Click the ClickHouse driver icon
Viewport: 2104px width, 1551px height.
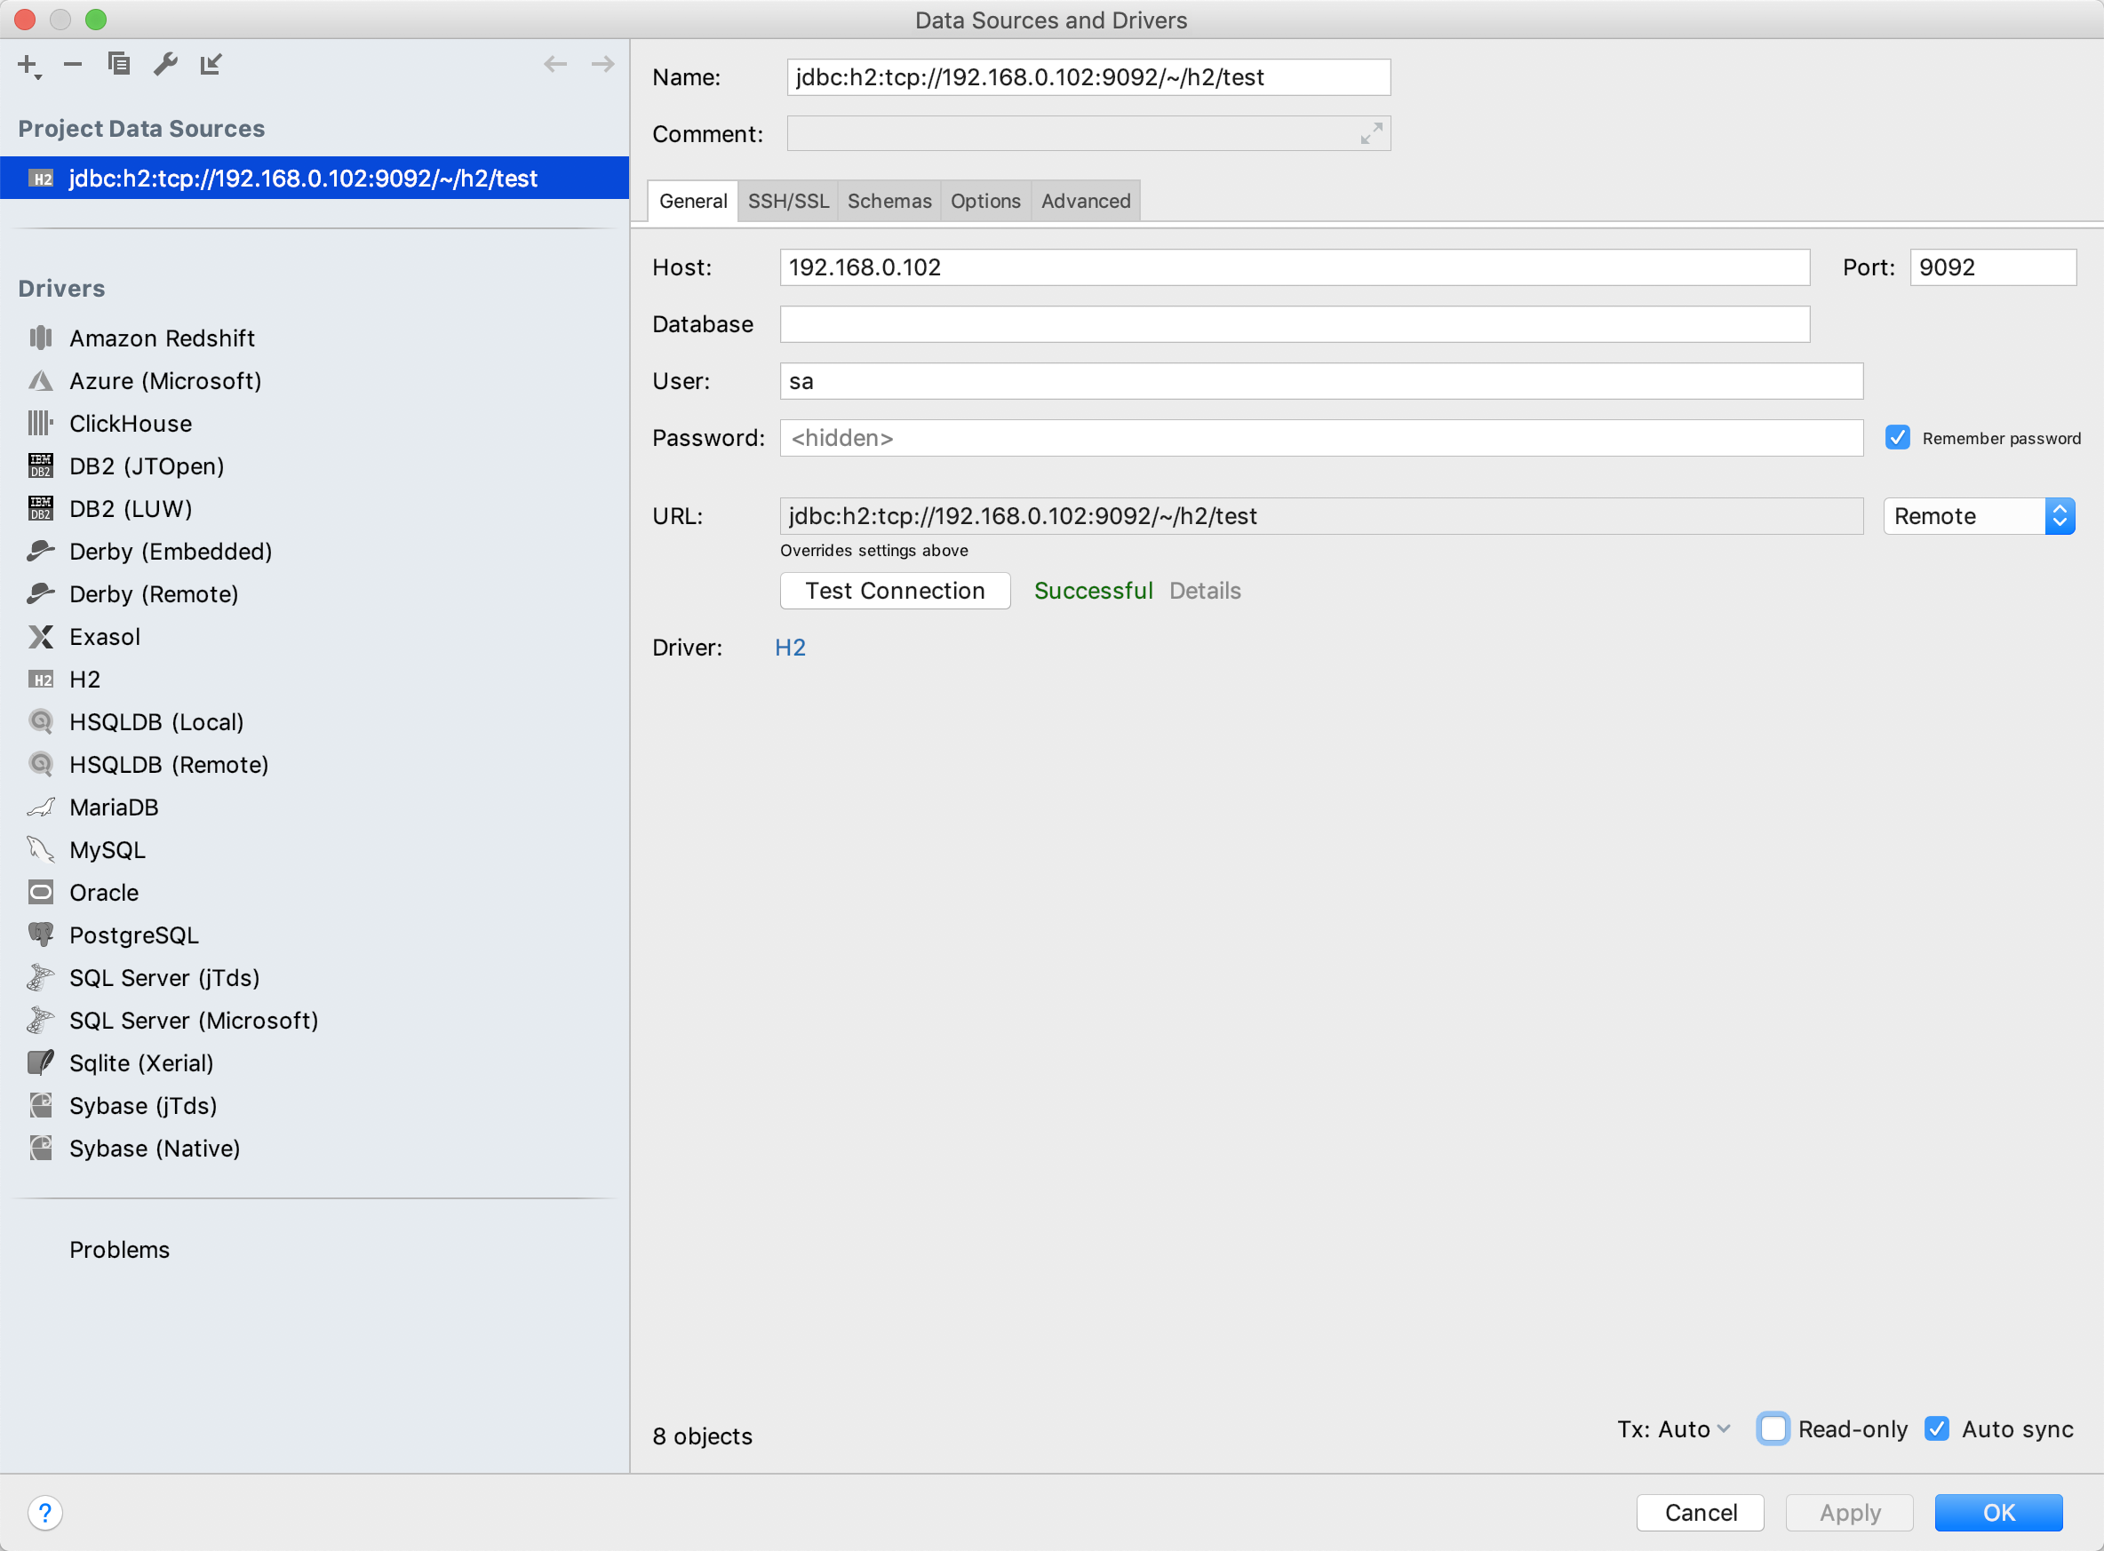pos(39,423)
